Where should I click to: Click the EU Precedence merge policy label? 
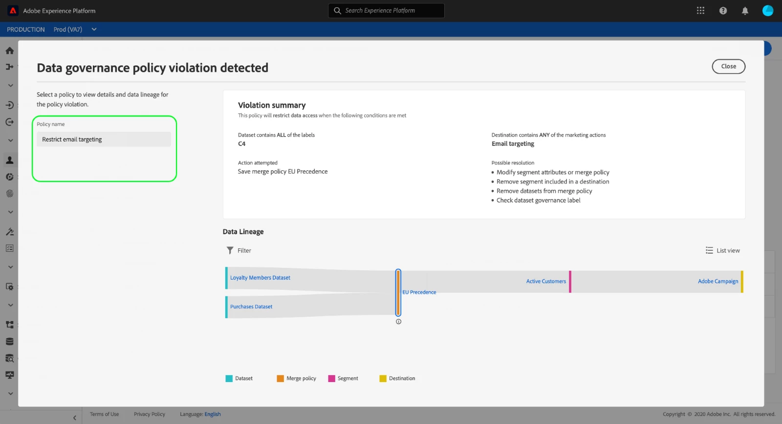[x=419, y=292]
